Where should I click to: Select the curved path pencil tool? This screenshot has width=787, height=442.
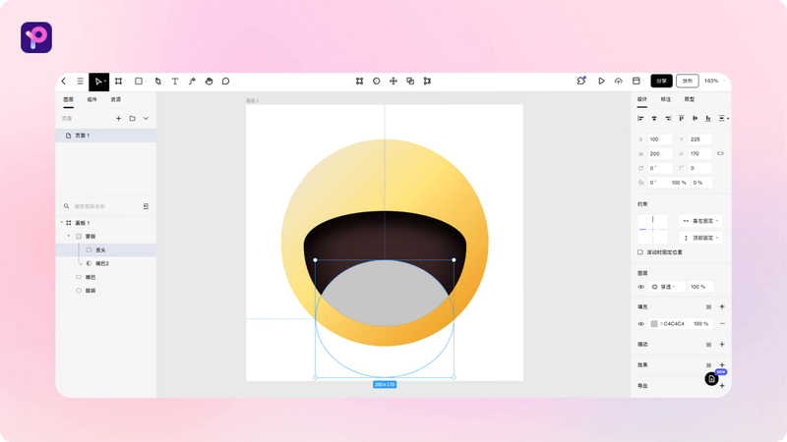192,82
